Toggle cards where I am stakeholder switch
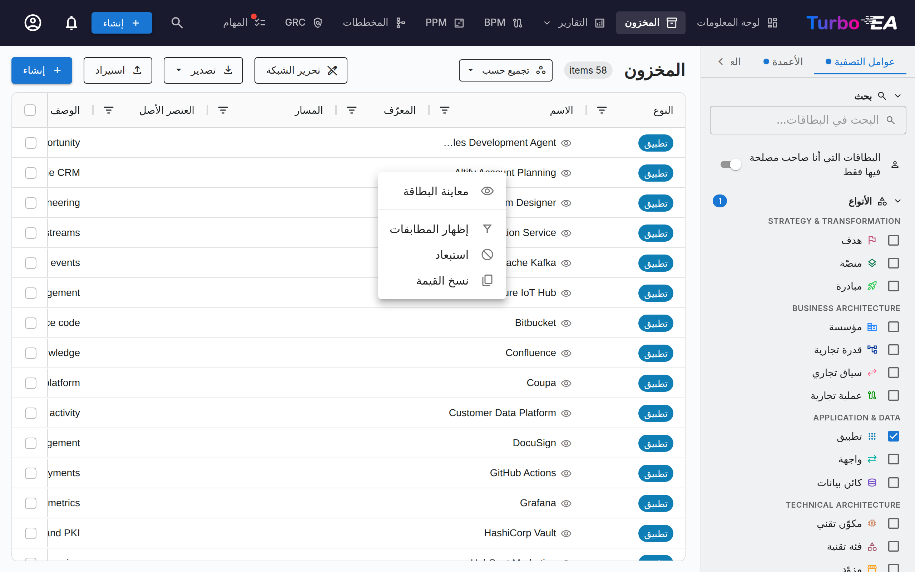915x572 pixels. point(731,164)
